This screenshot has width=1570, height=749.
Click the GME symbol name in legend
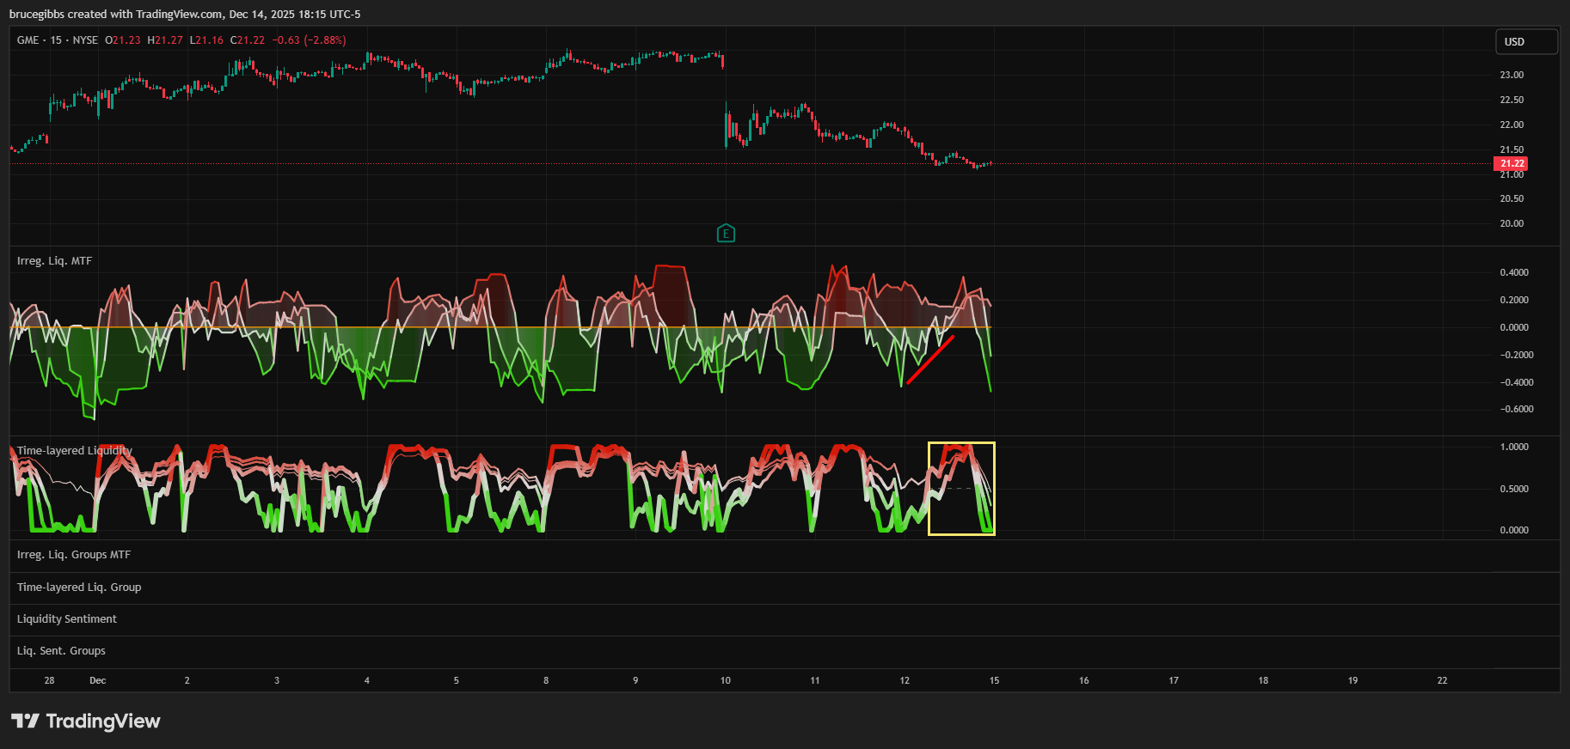28,40
